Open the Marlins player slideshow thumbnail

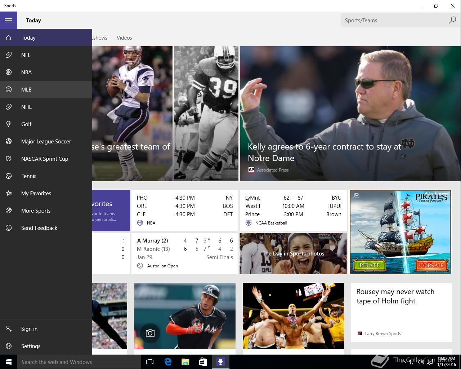[x=185, y=316]
